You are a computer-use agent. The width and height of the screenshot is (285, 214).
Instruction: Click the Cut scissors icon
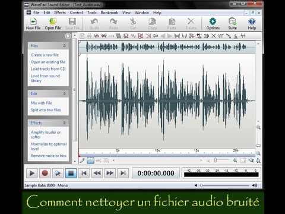[133, 21]
